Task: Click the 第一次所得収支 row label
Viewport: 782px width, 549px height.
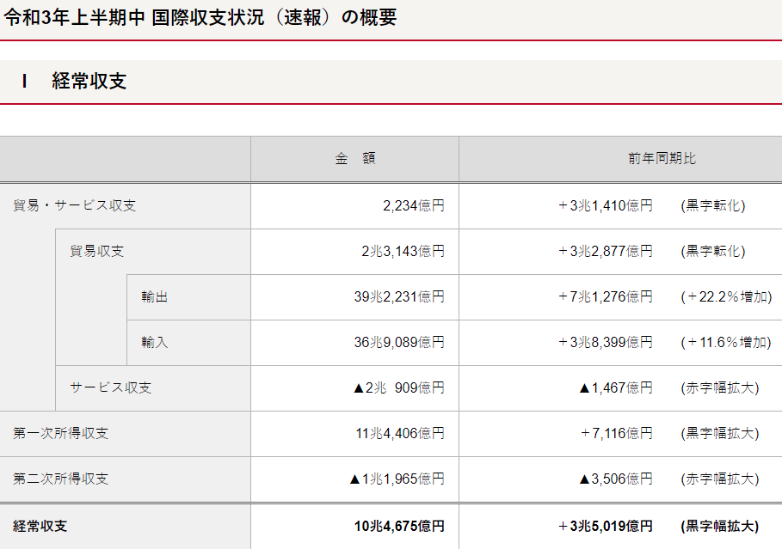Action: pos(60,433)
